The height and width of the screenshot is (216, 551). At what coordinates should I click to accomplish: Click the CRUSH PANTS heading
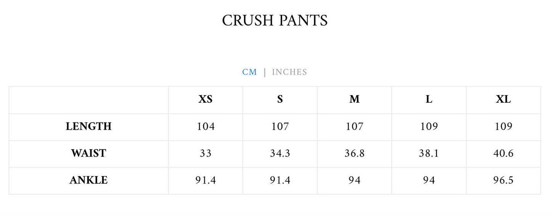(x=275, y=21)
